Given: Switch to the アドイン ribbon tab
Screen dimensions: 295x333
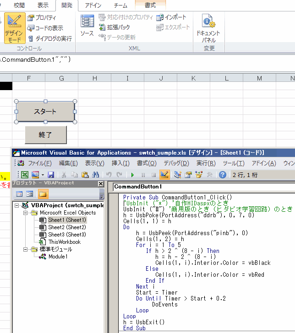Looking at the screenshot, I should coord(93,5).
